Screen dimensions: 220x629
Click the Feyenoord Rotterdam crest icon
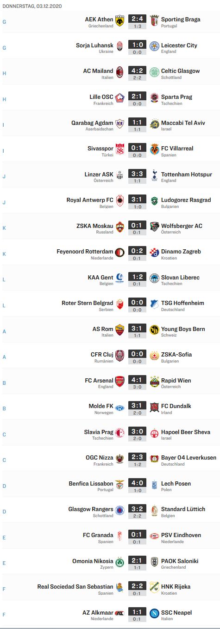[120, 253]
